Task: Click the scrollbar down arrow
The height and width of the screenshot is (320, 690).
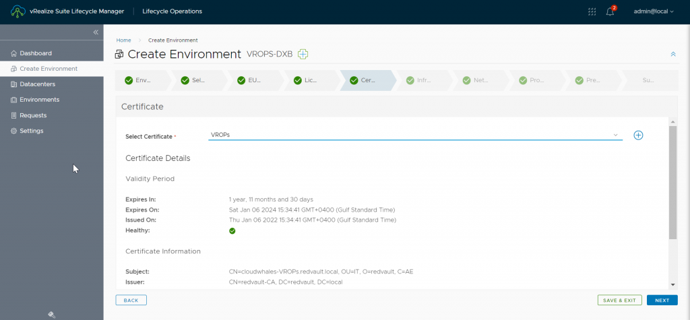Action: 672,285
